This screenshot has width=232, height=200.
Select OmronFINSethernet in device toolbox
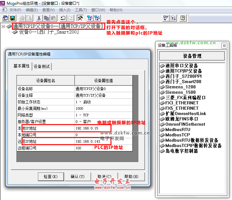[x=185, y=124]
